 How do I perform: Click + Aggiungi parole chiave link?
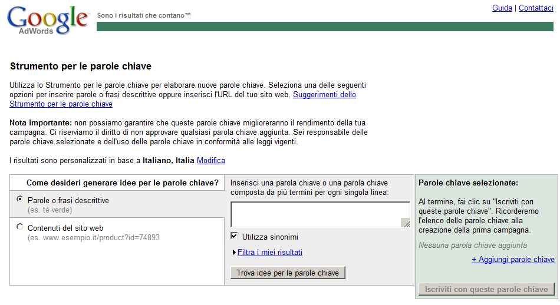point(513,259)
